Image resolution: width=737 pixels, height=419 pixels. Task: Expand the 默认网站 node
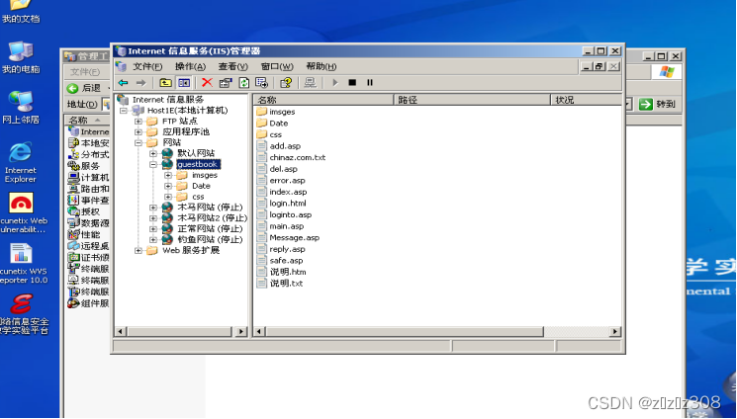(x=153, y=153)
